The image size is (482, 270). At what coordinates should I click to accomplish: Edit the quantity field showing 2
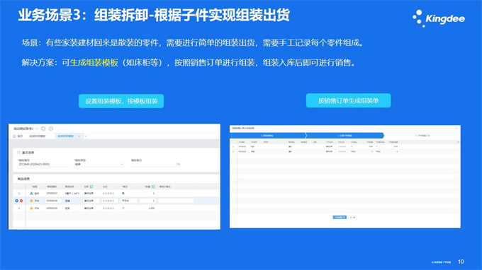coord(147,201)
